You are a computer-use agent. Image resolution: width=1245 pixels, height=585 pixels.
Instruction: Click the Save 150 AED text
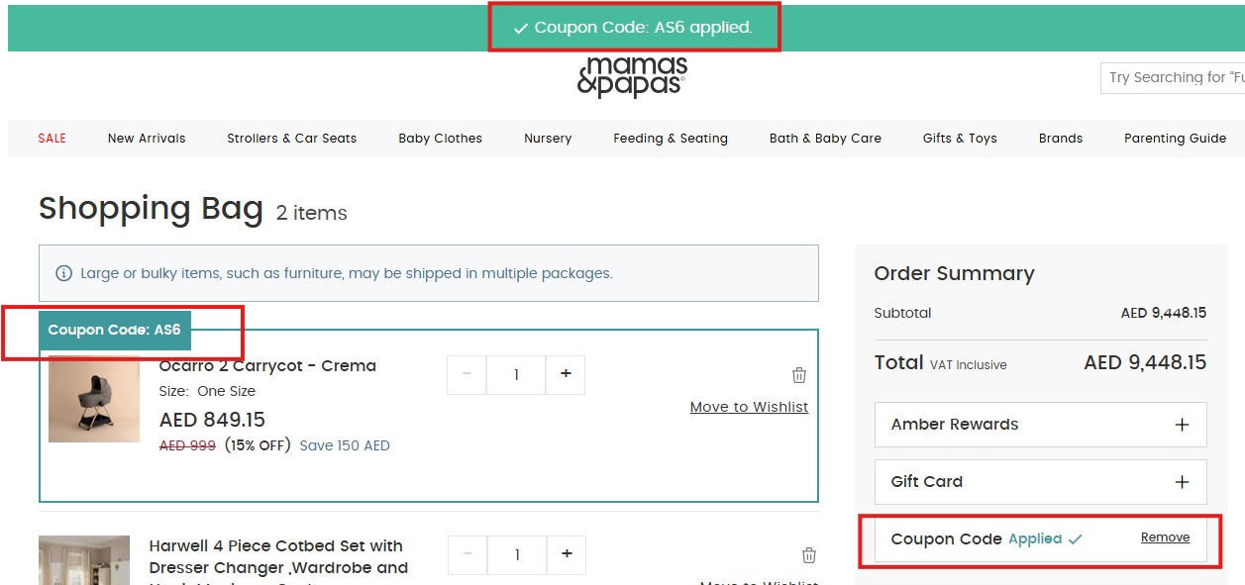tap(345, 445)
